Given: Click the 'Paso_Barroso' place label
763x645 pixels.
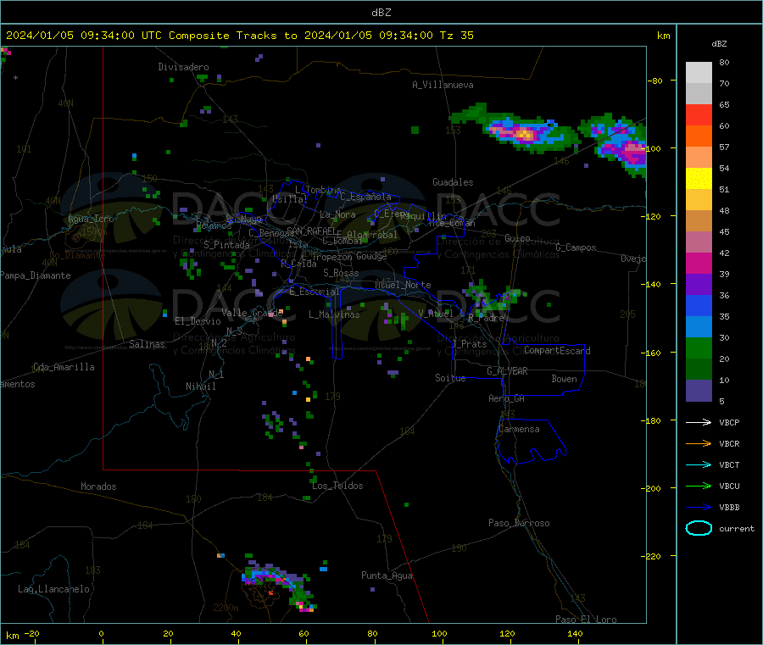Looking at the screenshot, I should pos(519,523).
